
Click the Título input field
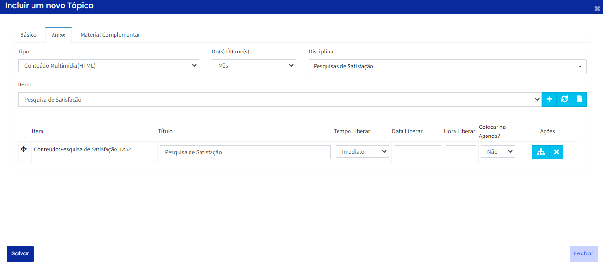[x=245, y=152]
